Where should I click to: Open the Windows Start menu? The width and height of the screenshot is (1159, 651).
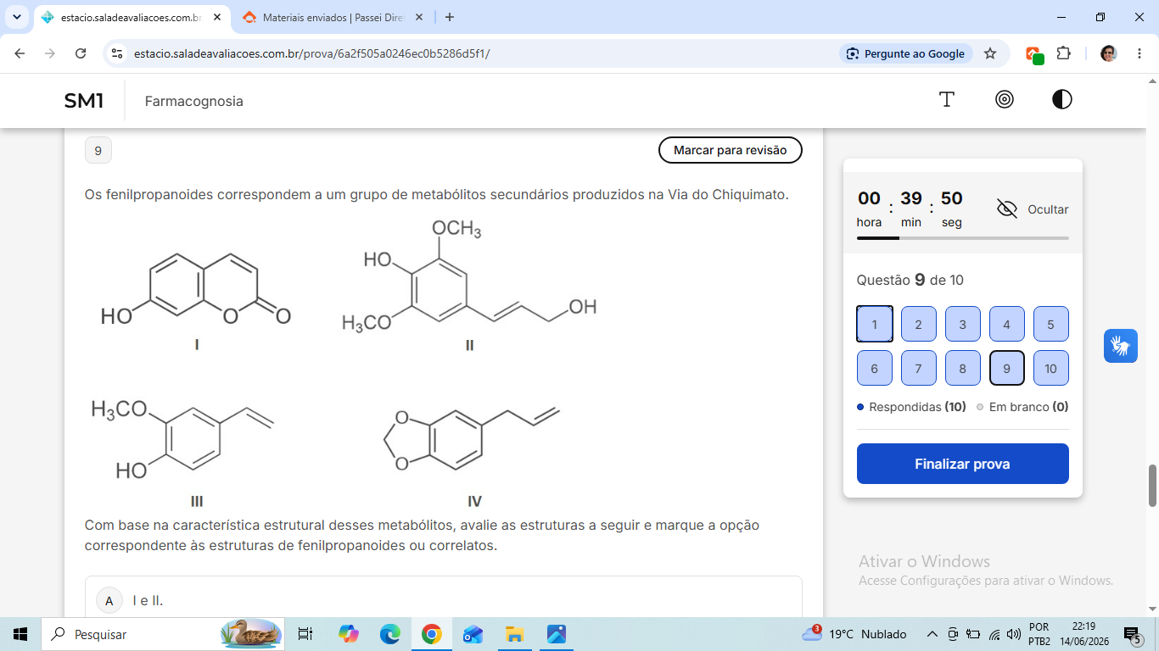[20, 634]
